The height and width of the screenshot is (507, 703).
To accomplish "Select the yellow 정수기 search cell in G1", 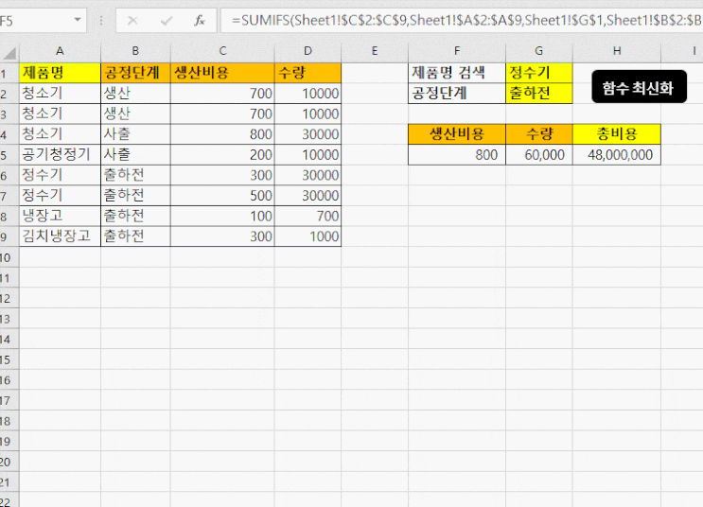I will [539, 73].
